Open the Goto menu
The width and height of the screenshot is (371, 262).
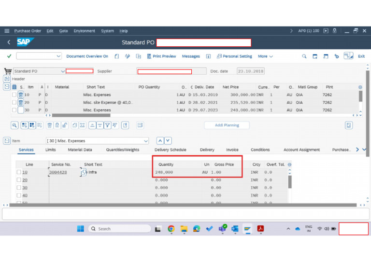pyautogui.click(x=63, y=31)
